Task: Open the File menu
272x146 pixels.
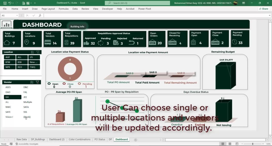Action: [5, 9]
